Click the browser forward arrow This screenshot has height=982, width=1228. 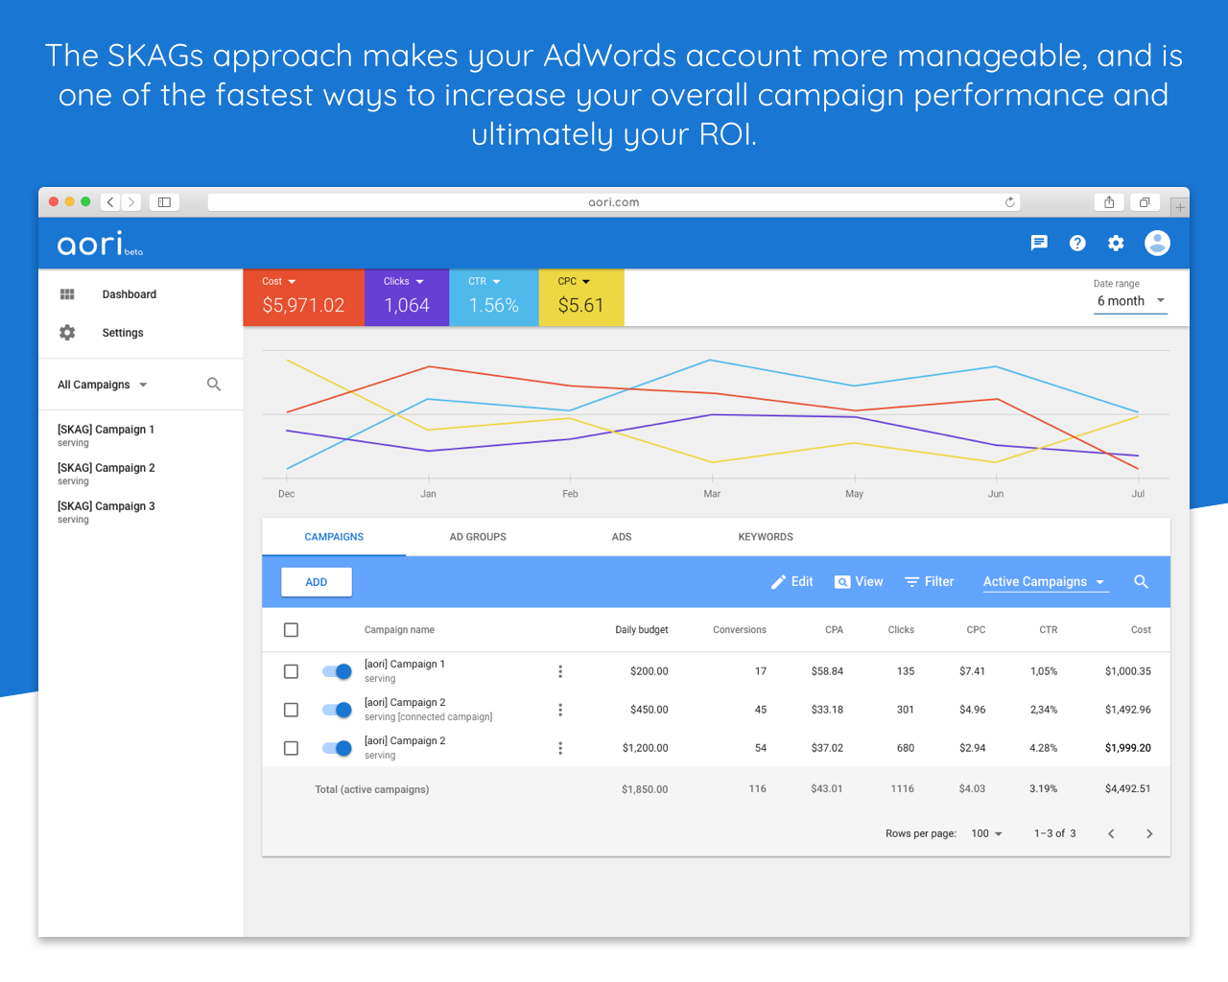(131, 201)
